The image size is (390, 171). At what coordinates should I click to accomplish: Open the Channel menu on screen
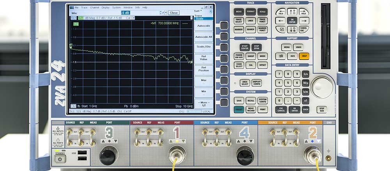click(94, 7)
